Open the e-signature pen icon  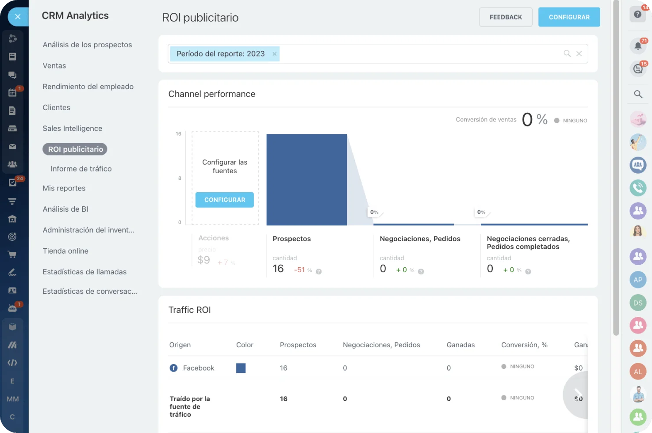click(12, 272)
